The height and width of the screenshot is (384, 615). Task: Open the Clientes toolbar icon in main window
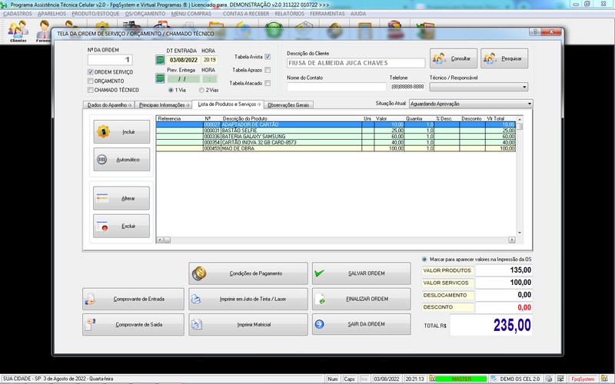[18, 31]
